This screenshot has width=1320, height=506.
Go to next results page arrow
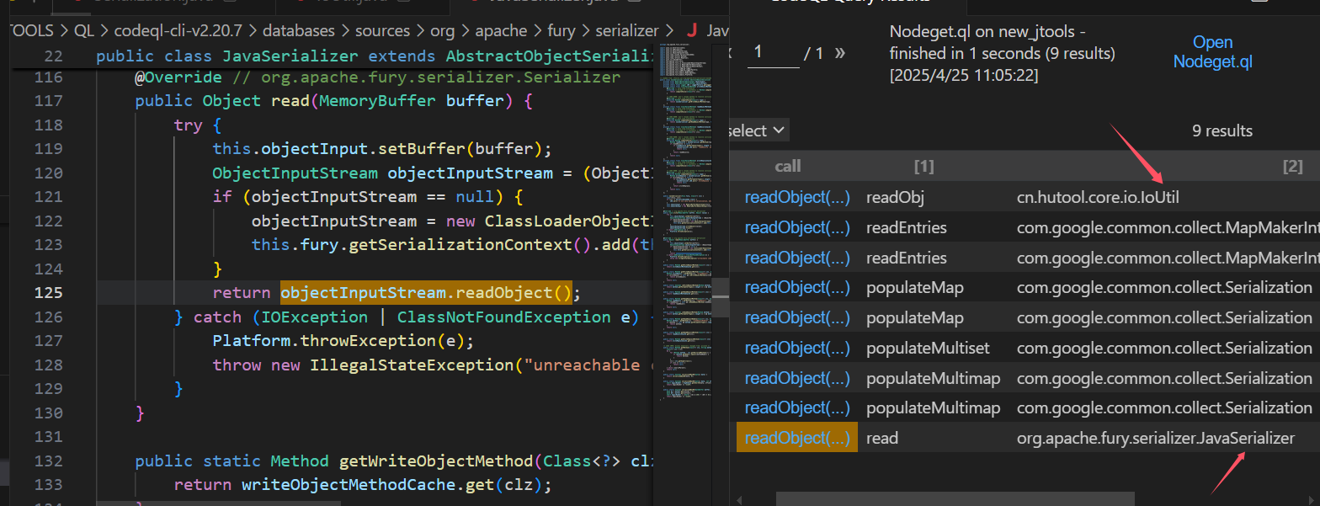tap(838, 53)
